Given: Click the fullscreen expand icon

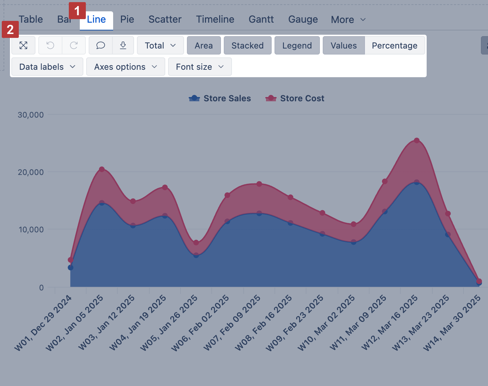Looking at the screenshot, I should click(23, 45).
